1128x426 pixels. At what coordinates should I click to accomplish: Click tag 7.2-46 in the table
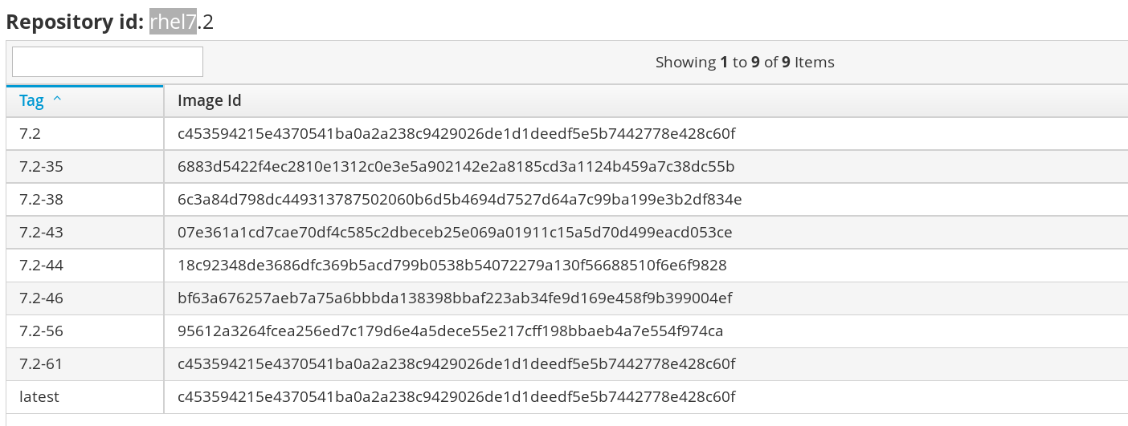click(x=41, y=298)
